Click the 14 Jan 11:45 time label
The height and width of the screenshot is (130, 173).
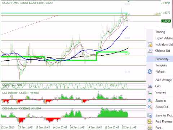pyautogui.click(x=77, y=127)
